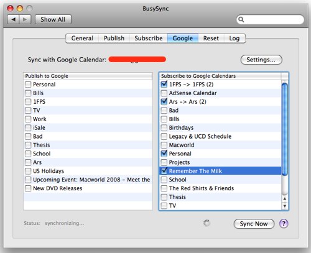Check the Work calendar checkbox

(28, 119)
